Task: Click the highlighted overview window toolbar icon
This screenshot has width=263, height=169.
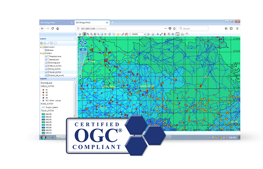Action: point(177,34)
